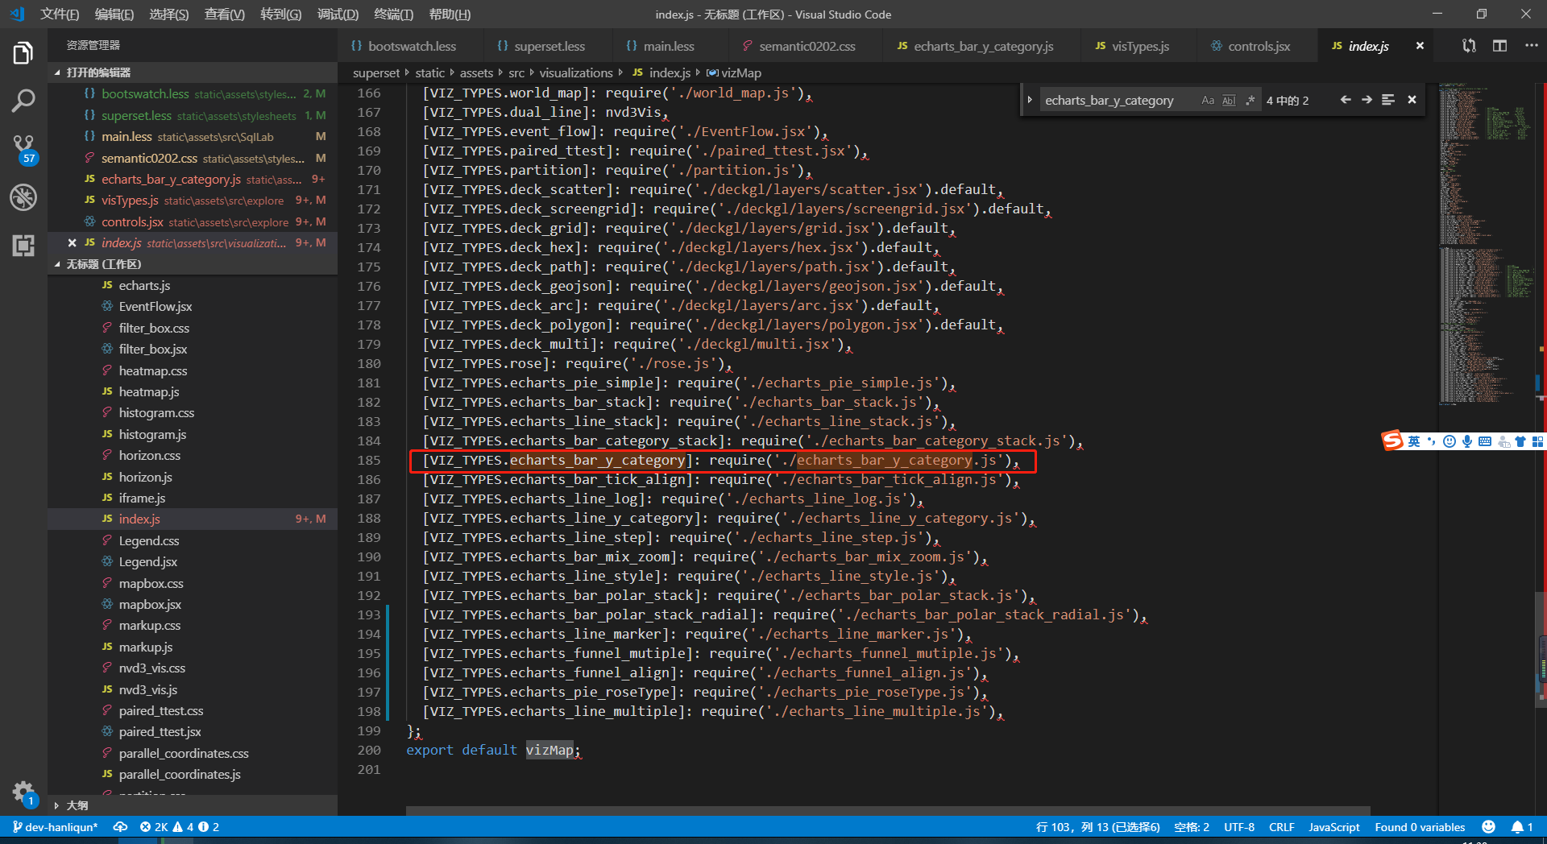Screen dimensions: 1547x844
Task: Click the visualizations breadcrumb segment
Action: tap(575, 72)
